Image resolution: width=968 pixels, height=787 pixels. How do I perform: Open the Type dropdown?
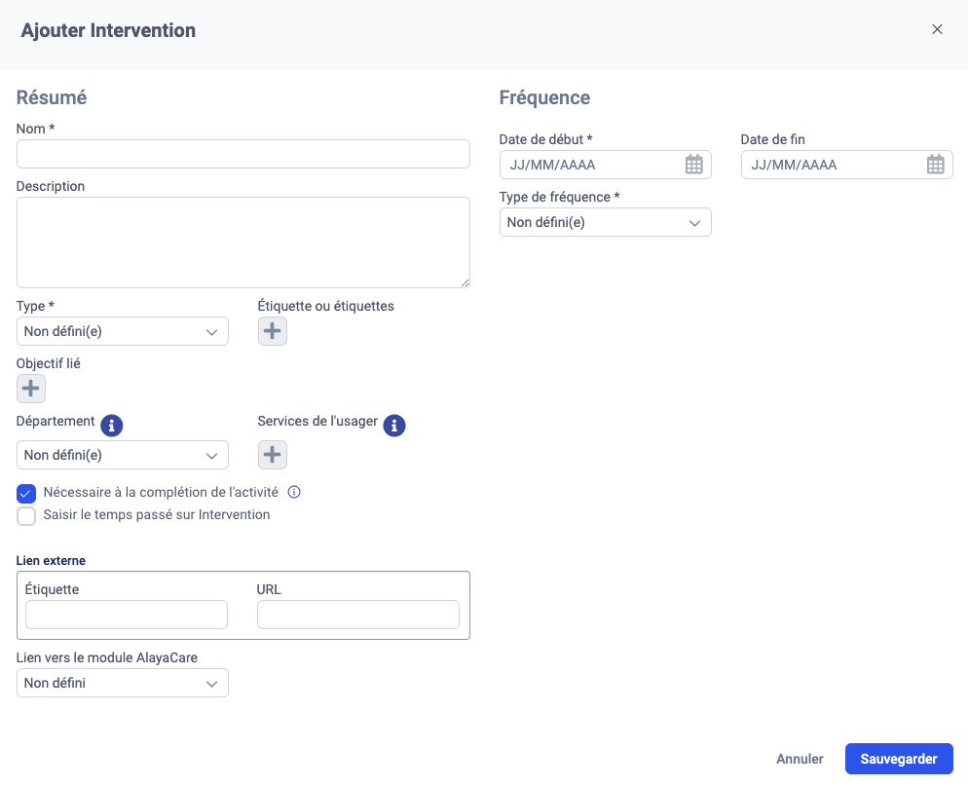(x=123, y=331)
